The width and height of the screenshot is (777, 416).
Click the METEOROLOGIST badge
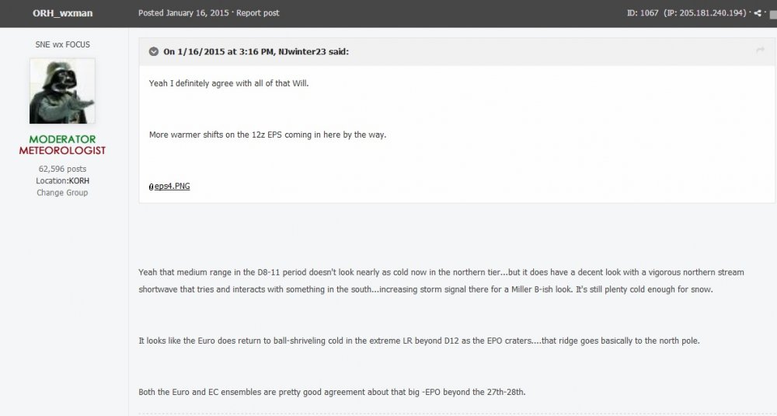pos(62,150)
